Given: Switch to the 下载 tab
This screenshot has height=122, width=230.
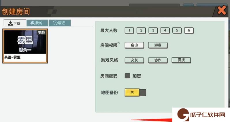Looking at the screenshot, I should [x=15, y=23].
